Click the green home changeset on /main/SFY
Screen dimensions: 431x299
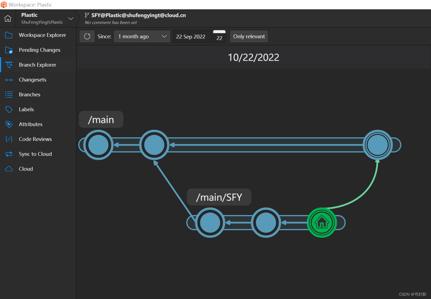click(x=322, y=222)
